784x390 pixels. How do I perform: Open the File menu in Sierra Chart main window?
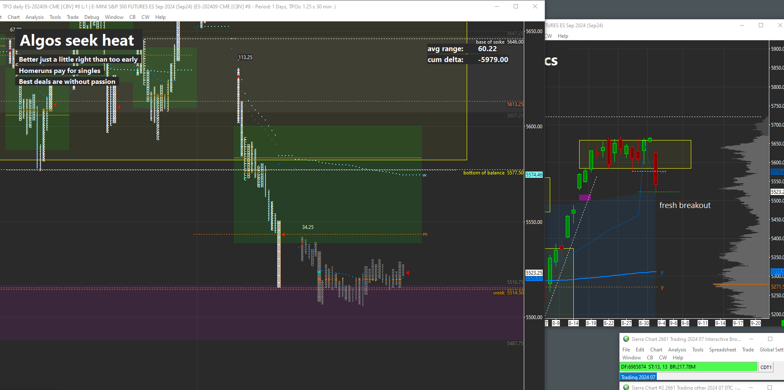[x=626, y=350]
